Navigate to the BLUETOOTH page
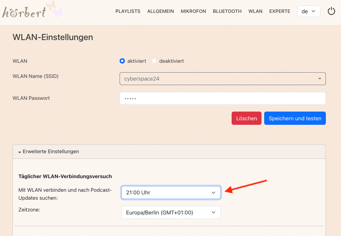The width and height of the screenshot is (341, 236). coord(227,11)
